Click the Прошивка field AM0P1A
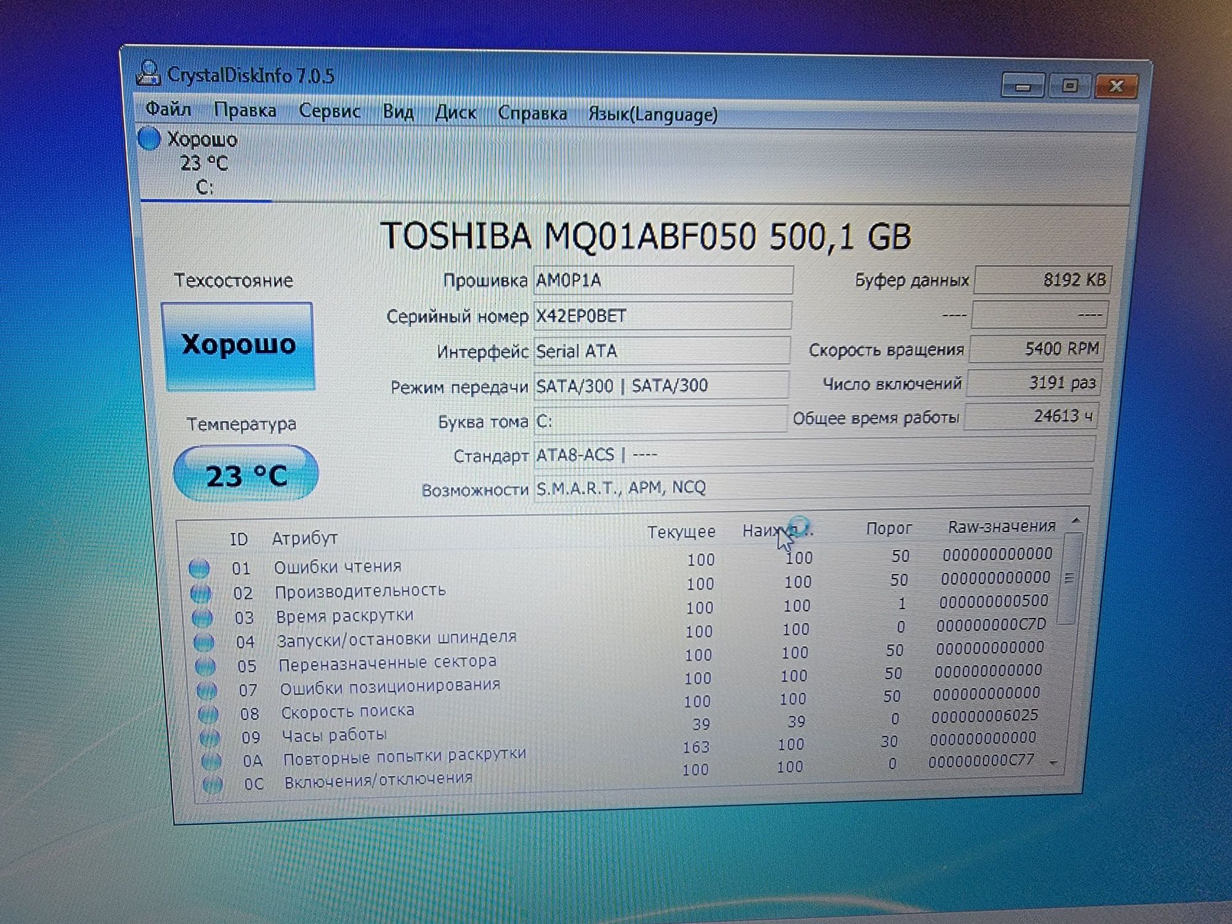The image size is (1232, 924). click(x=663, y=281)
